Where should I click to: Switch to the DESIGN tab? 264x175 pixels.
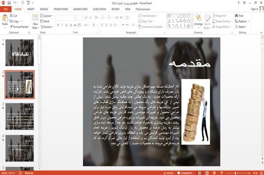pyautogui.click(x=44, y=9)
